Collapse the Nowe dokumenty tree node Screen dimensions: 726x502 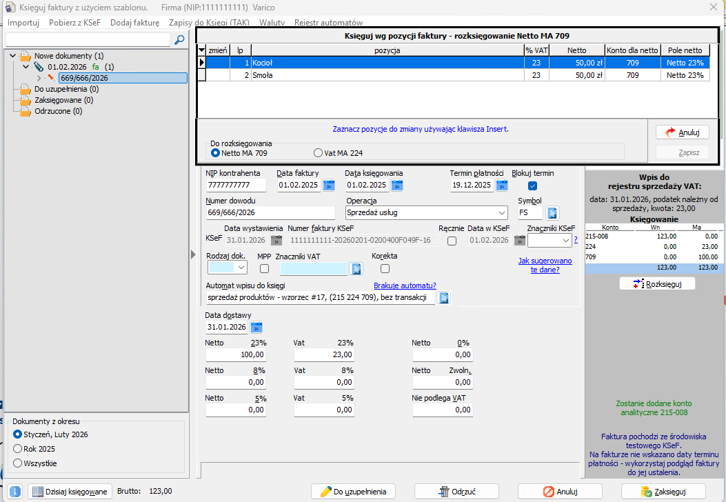[13, 55]
